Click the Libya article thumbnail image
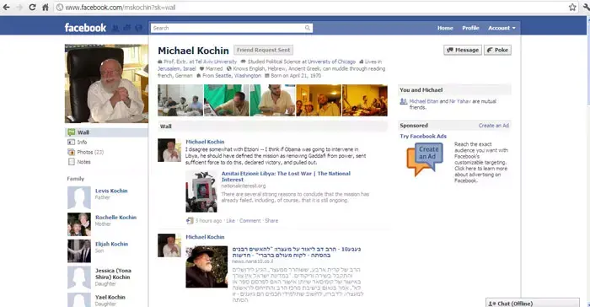The height and width of the screenshot is (307, 590). [201, 191]
